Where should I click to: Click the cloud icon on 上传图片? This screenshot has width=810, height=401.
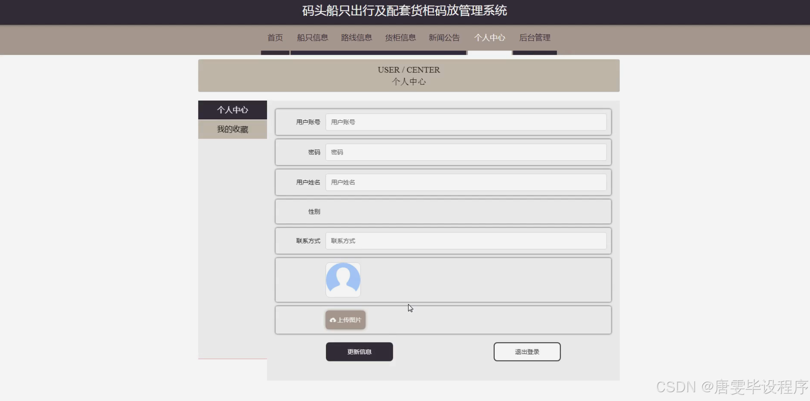pos(333,320)
